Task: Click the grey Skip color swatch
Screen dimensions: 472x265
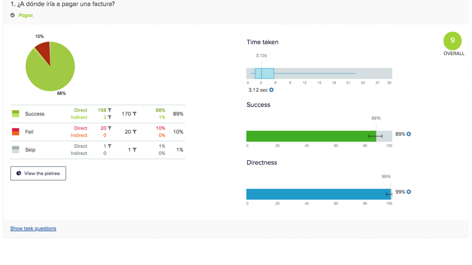Action: click(15, 150)
